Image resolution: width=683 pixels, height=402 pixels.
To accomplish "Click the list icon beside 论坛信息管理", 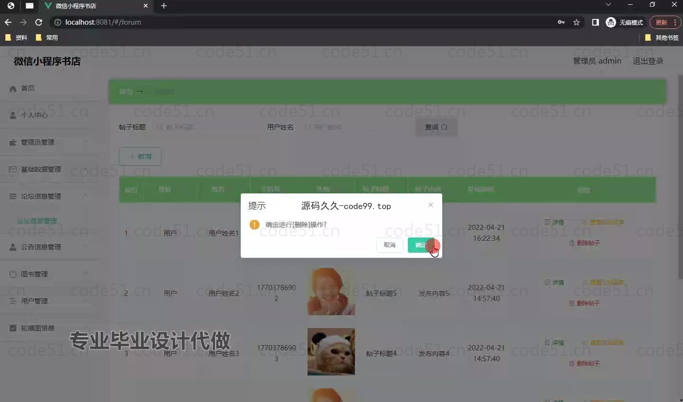I will click(13, 196).
